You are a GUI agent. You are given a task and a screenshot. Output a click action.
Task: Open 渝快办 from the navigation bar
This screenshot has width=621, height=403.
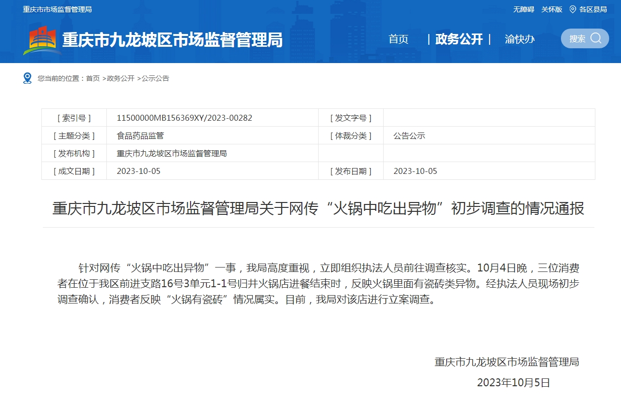520,39
